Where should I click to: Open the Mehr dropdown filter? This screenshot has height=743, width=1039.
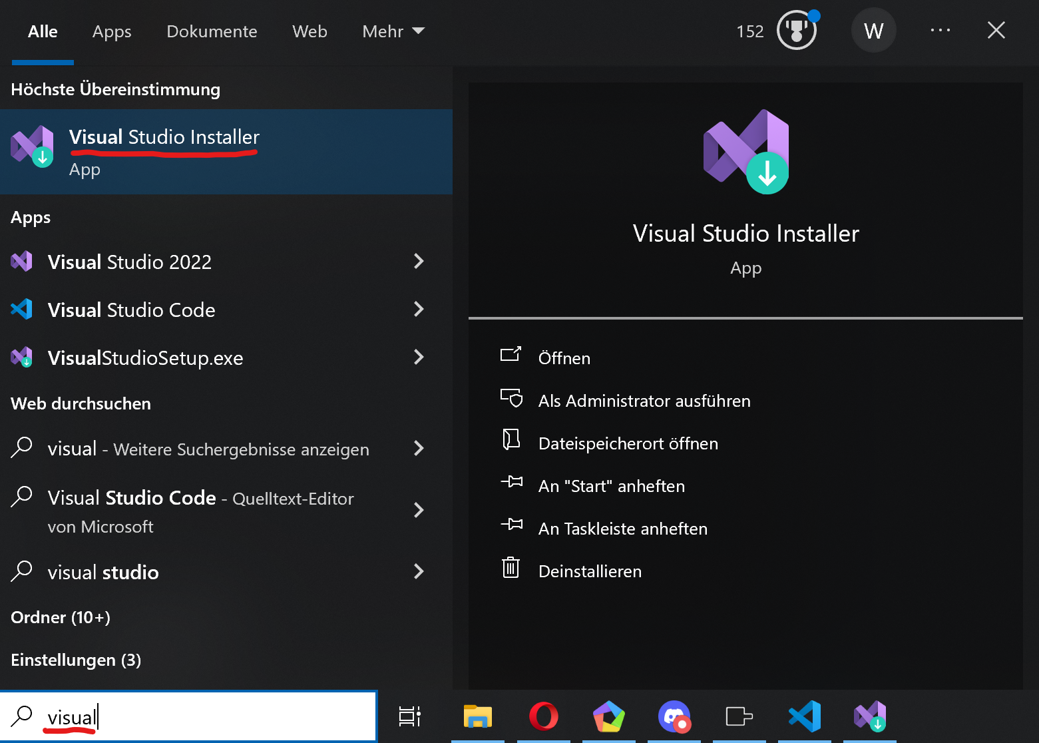393,31
